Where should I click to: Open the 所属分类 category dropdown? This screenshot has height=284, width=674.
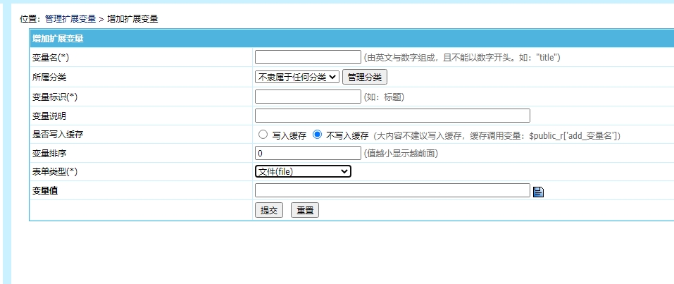click(297, 77)
